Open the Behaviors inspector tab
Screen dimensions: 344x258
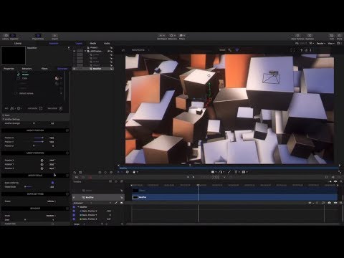pos(27,69)
